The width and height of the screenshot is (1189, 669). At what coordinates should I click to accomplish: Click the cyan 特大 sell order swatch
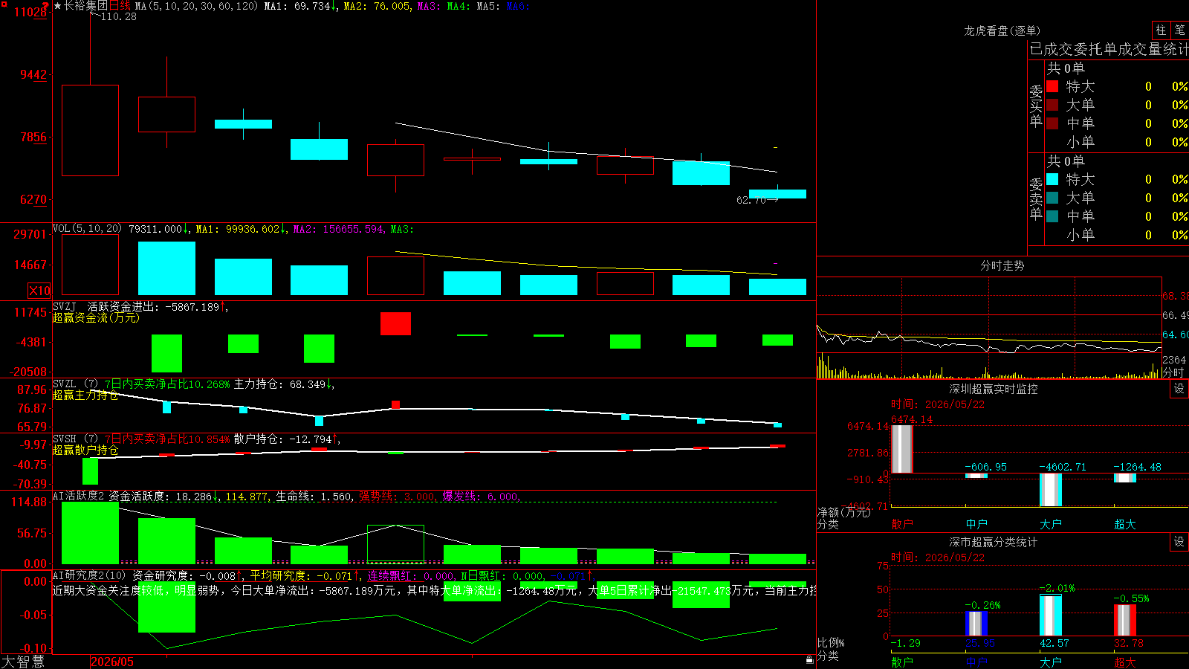click(x=1052, y=179)
